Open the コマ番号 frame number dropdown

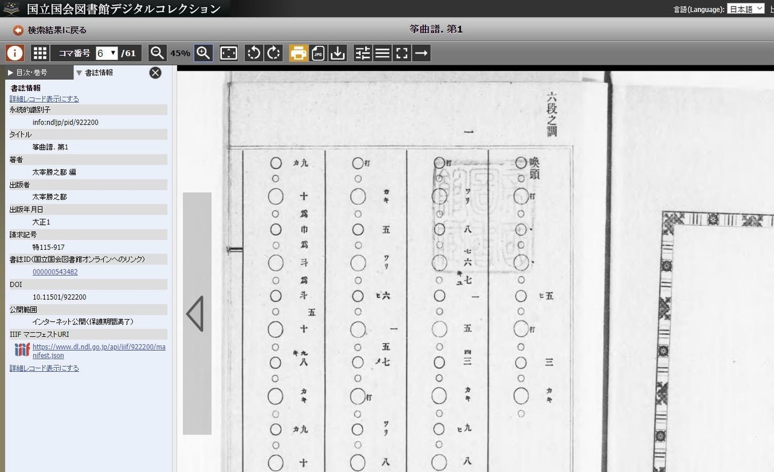point(106,53)
